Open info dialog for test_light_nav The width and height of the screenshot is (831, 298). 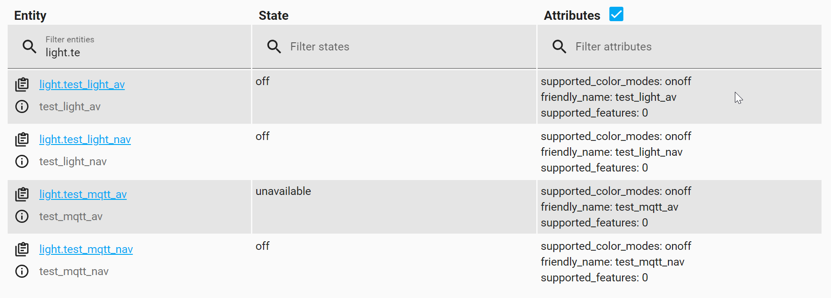[22, 161]
